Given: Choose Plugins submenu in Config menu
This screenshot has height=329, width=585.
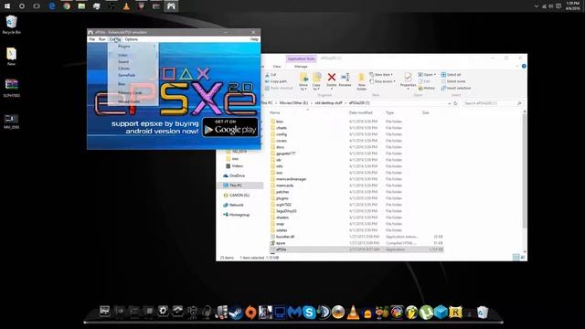Looking at the screenshot, I should [133, 47].
